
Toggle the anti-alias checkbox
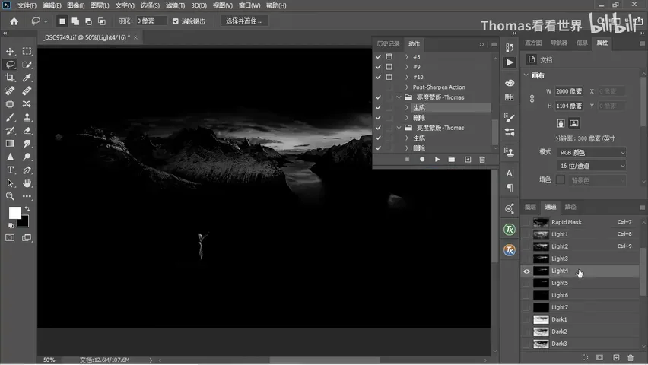(x=175, y=21)
